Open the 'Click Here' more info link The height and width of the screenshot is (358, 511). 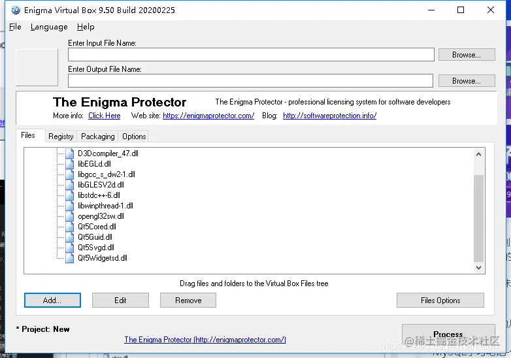[105, 116]
